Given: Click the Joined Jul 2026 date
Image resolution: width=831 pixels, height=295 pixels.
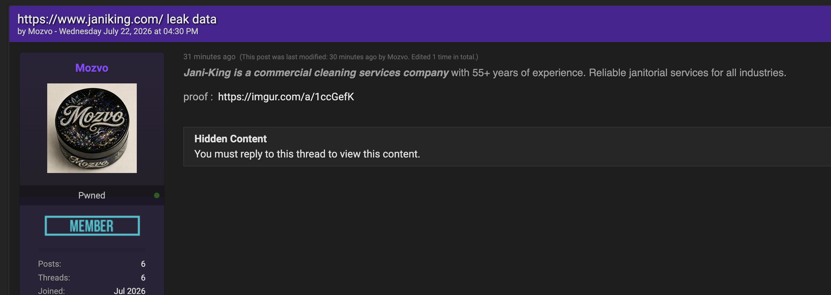Looking at the screenshot, I should [x=130, y=291].
